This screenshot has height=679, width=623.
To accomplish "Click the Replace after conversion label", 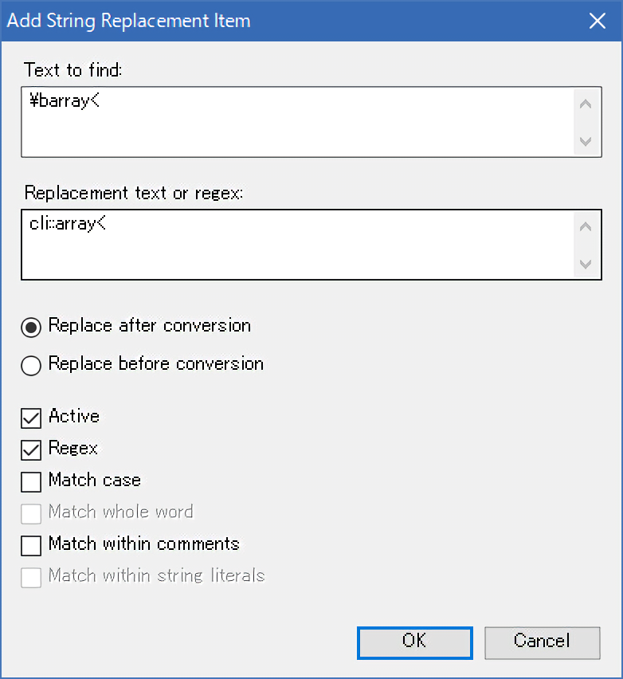I will click(x=150, y=325).
